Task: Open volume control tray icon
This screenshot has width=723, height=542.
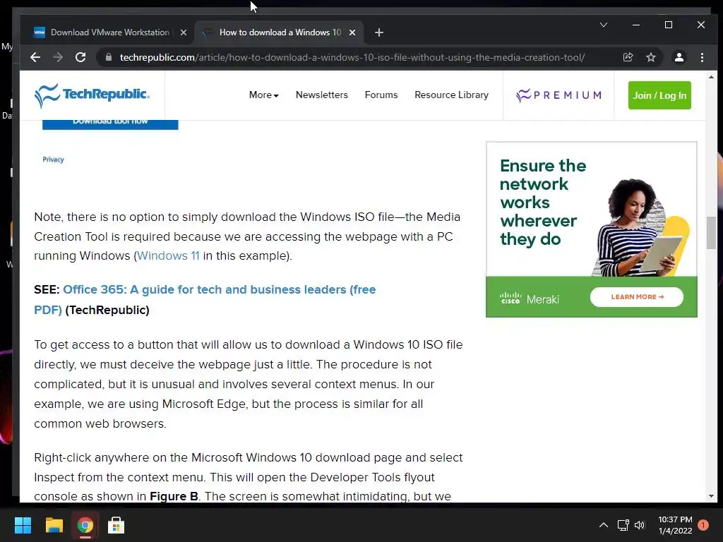Action: [640, 525]
